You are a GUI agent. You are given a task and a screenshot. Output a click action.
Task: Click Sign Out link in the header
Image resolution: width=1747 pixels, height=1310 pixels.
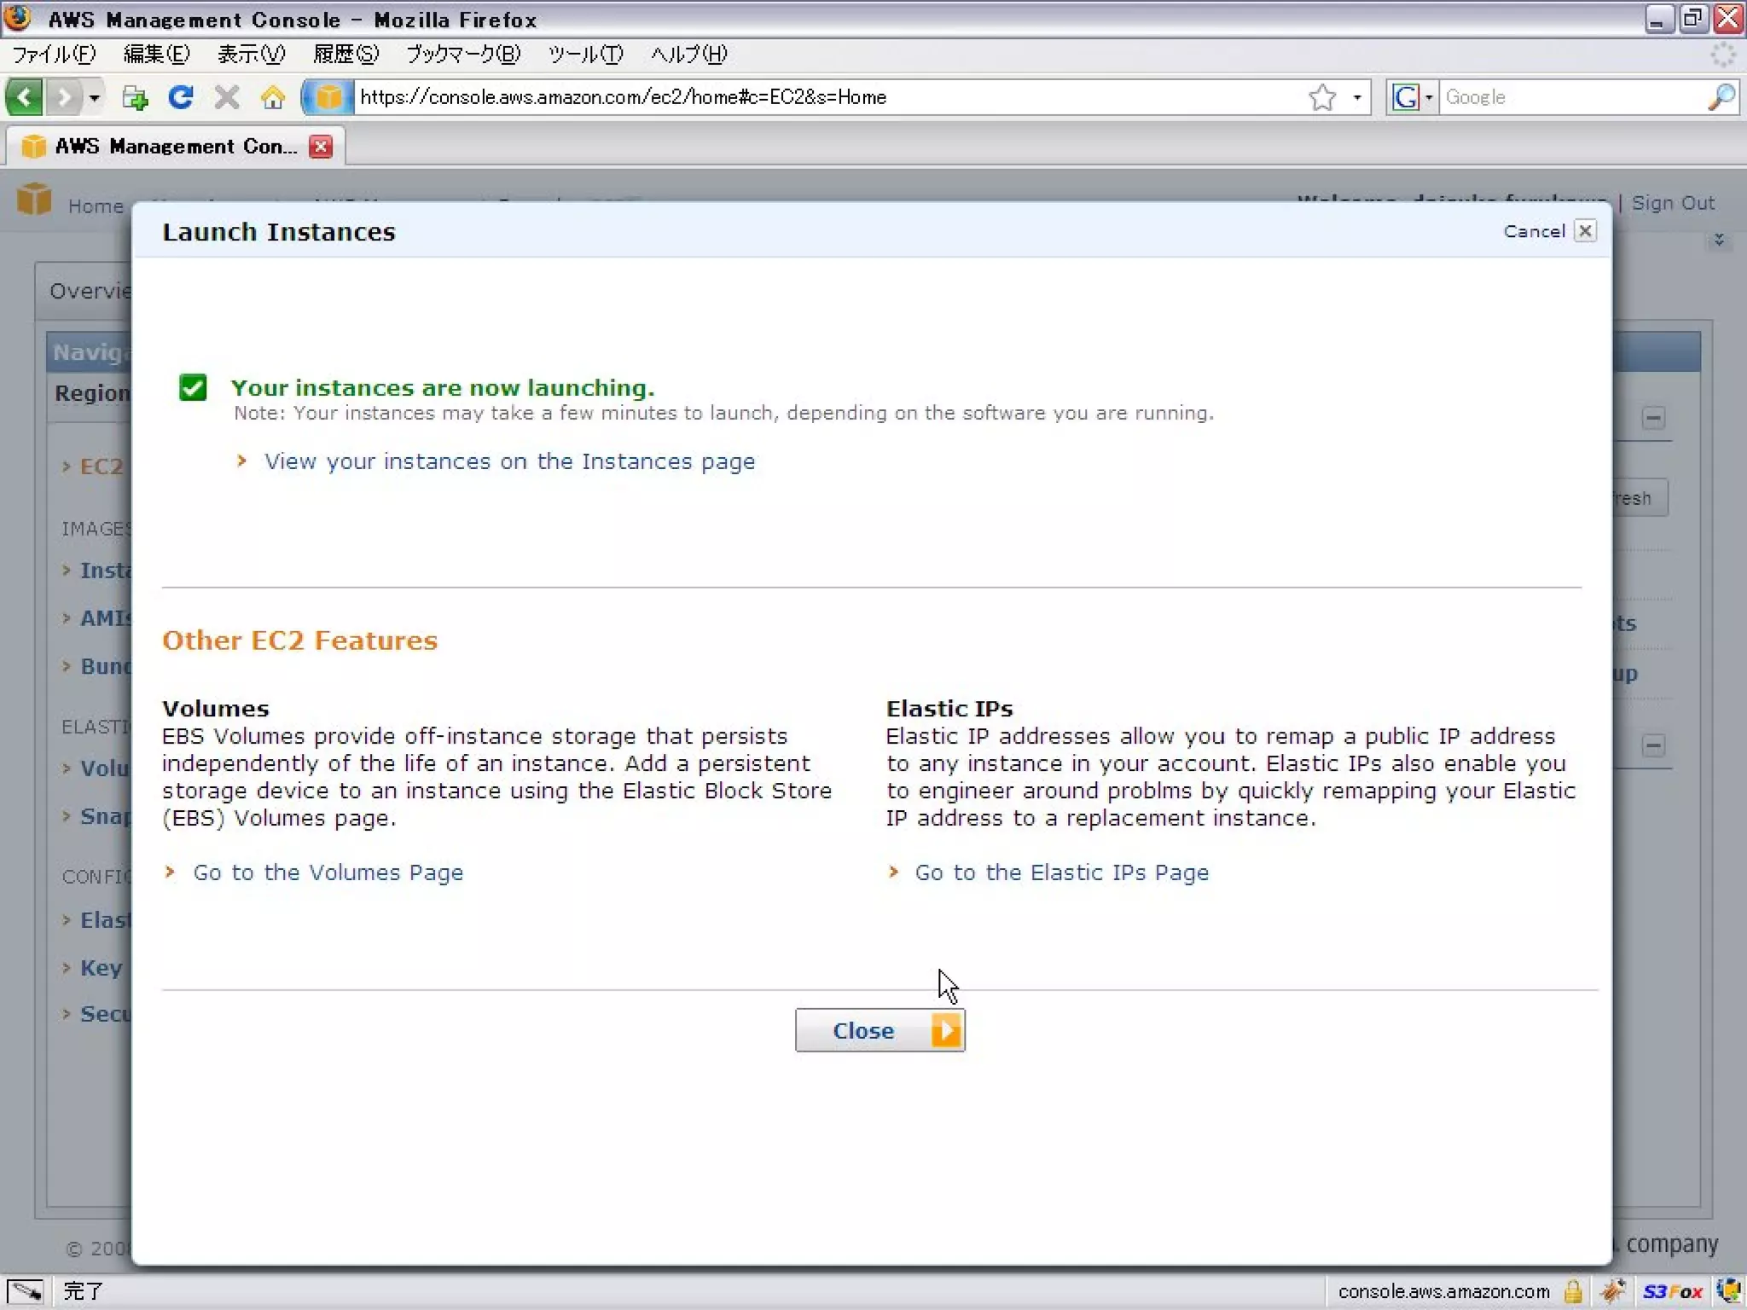pos(1673,203)
